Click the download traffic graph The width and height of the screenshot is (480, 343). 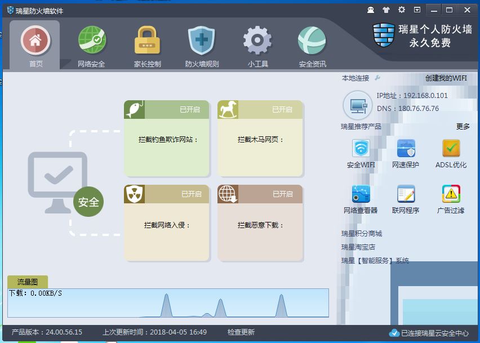(x=168, y=303)
